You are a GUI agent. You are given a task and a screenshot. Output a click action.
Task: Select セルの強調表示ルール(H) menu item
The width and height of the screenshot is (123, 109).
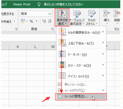coord(81,32)
